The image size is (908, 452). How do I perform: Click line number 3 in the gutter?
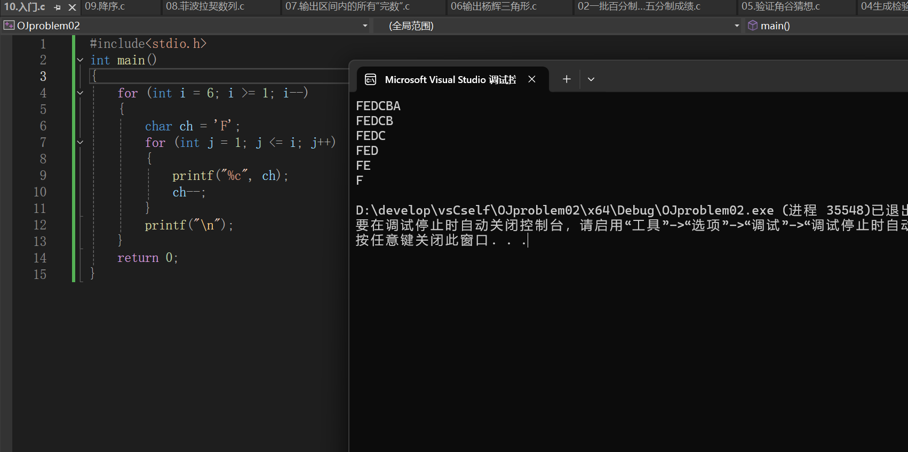click(43, 77)
